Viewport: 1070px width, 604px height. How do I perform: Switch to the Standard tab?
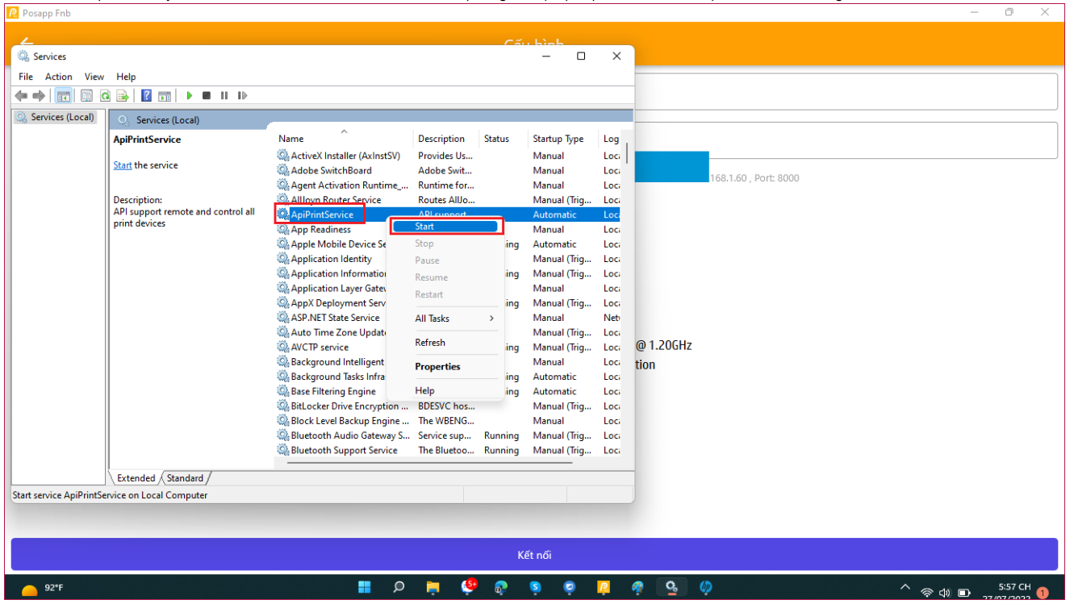pos(185,478)
